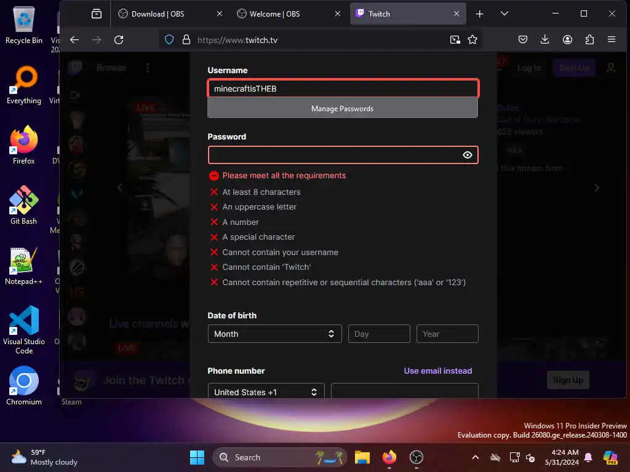Click the phone number input field
Screen dimensions: 630x472
pyautogui.click(x=405, y=391)
